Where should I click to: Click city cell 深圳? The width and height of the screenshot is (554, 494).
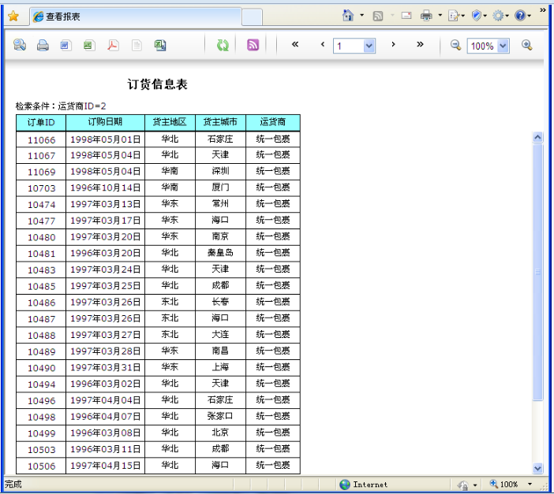click(x=220, y=172)
